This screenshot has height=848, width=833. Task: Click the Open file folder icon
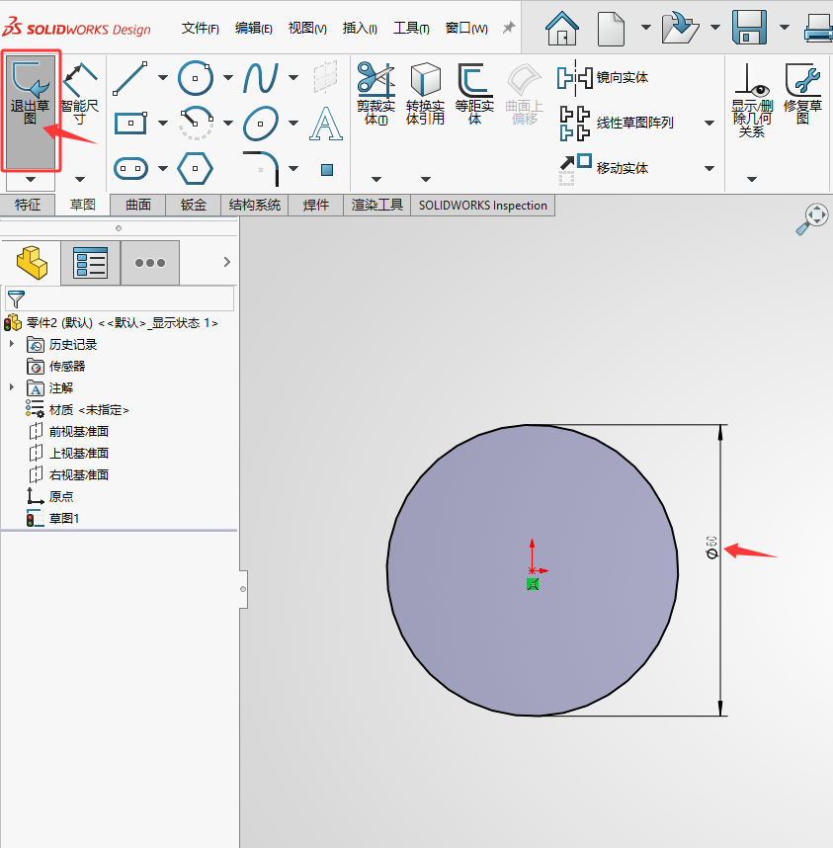[x=680, y=28]
